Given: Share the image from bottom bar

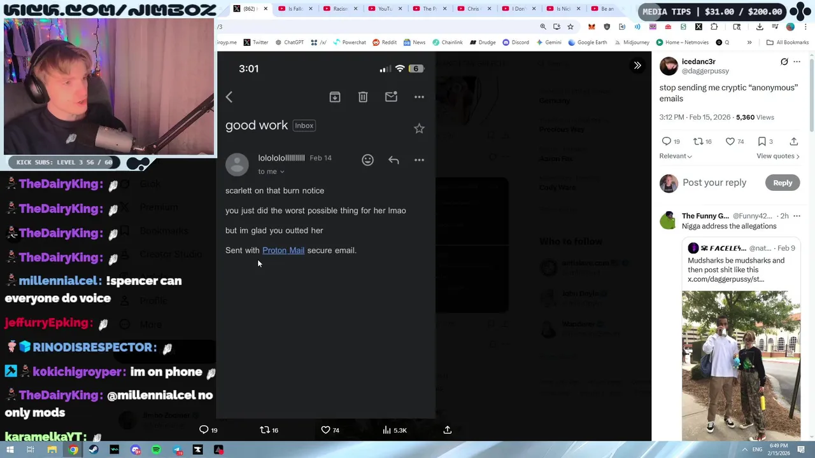Looking at the screenshot, I should point(448,430).
